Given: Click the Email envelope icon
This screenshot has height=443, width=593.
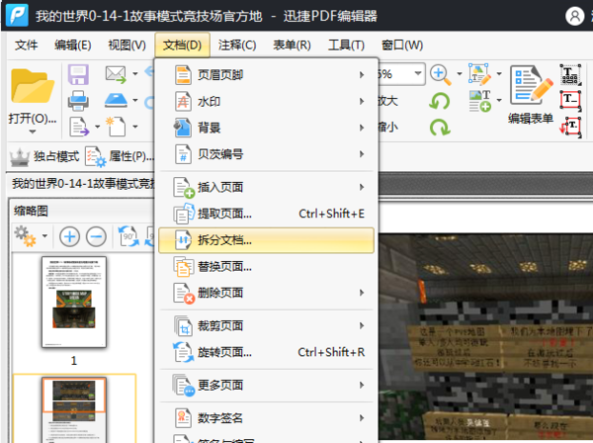Looking at the screenshot, I should pos(116,74).
